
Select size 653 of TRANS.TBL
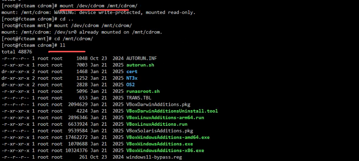point(83,98)
